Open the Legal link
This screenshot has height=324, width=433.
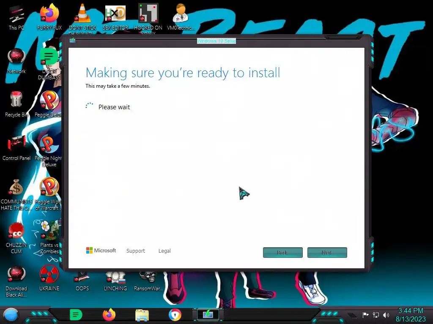(x=164, y=251)
